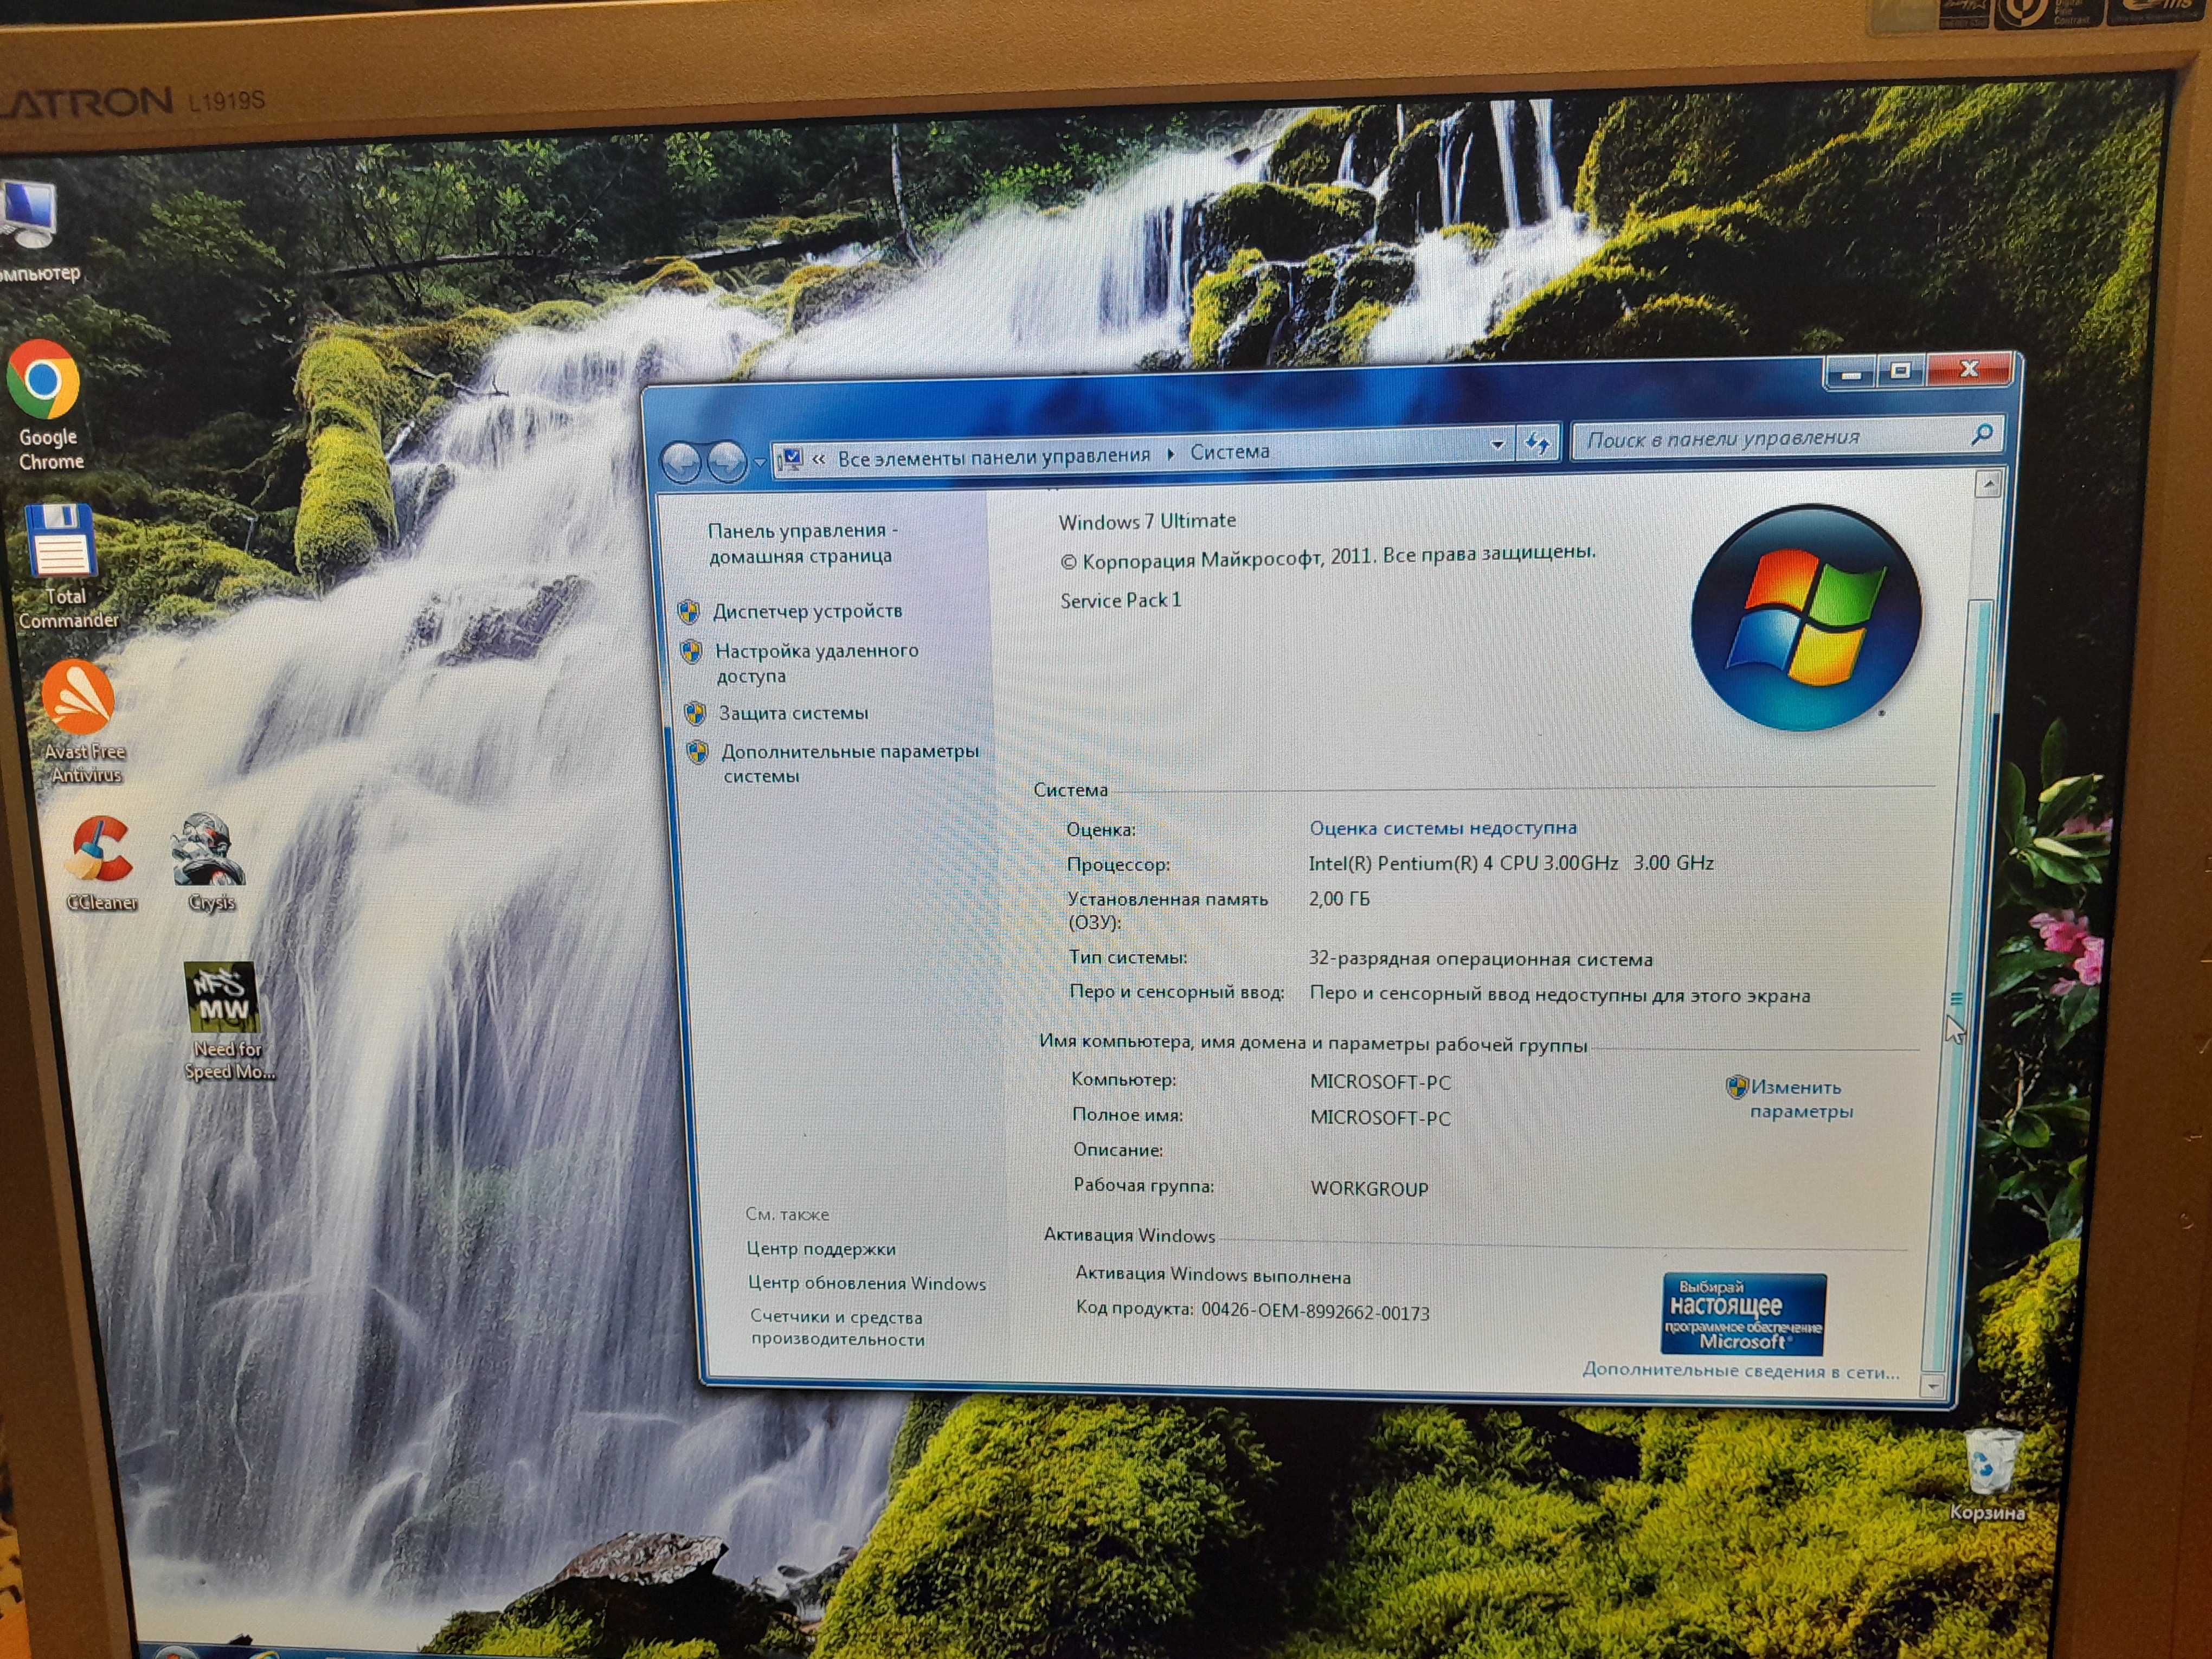Select the 'Service Pack 1' text

pyautogui.click(x=1120, y=600)
